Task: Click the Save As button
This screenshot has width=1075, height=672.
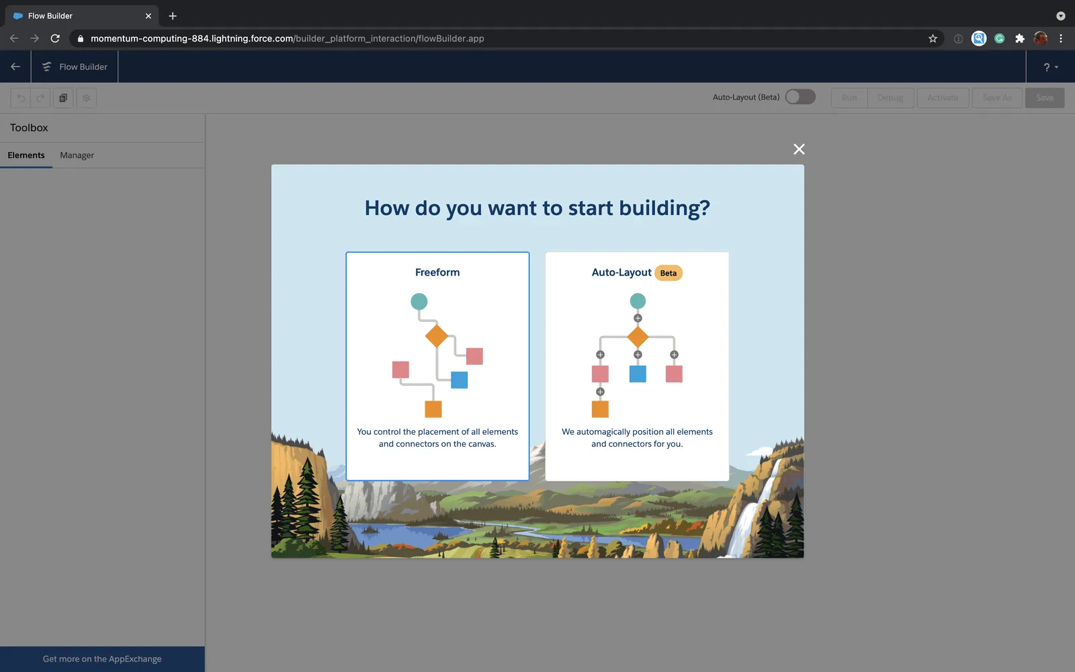Action: [x=997, y=97]
